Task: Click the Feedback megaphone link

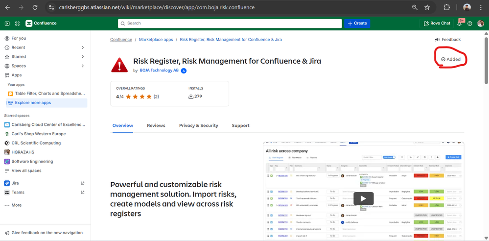Action: click(447, 40)
